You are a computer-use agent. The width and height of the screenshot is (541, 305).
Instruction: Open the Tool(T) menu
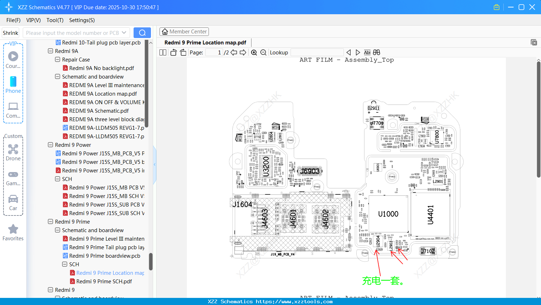pyautogui.click(x=55, y=20)
